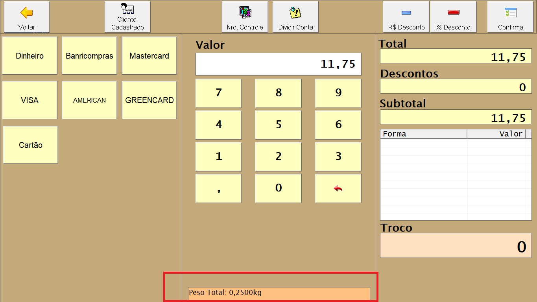
Task: Erase last digit with the red backspace arrow
Action: coord(338,188)
